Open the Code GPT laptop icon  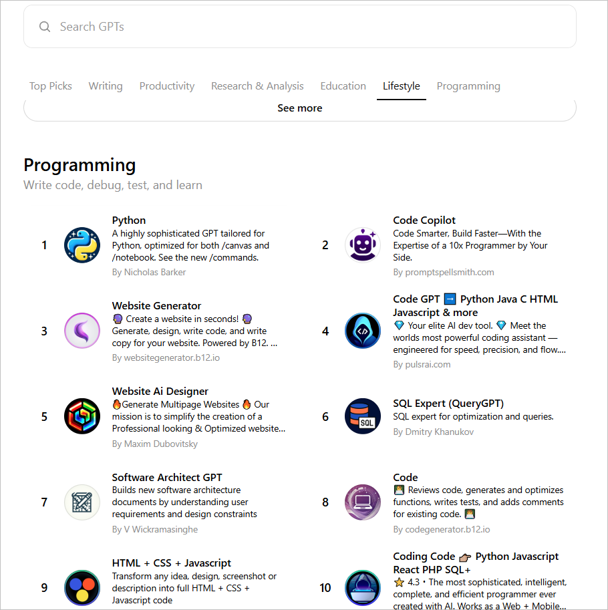(363, 502)
